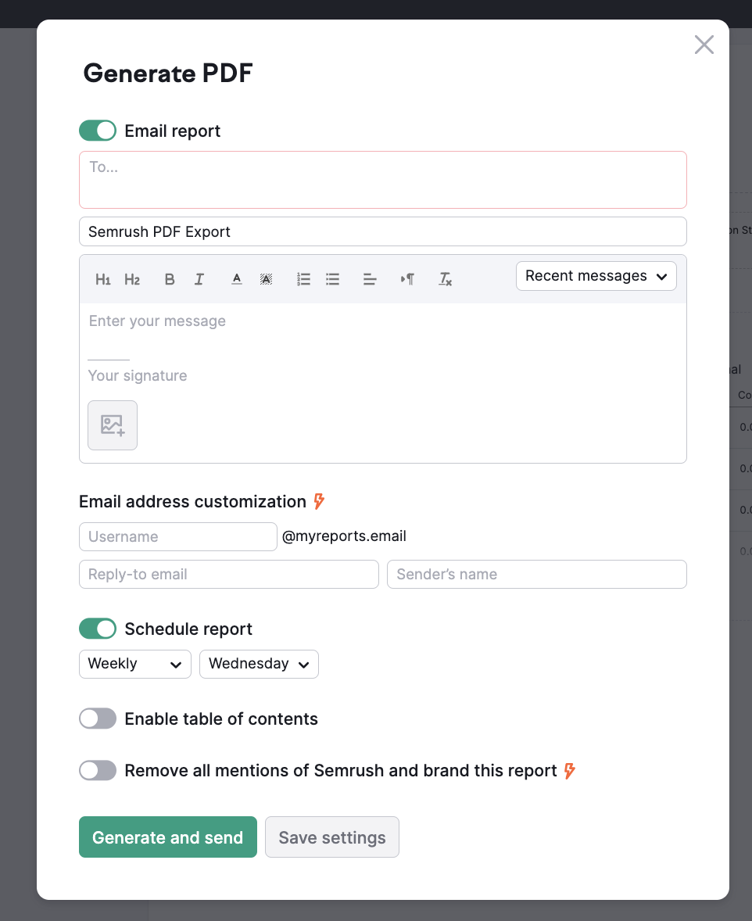Open the text alignment options
This screenshot has width=752, height=921.
(370, 280)
